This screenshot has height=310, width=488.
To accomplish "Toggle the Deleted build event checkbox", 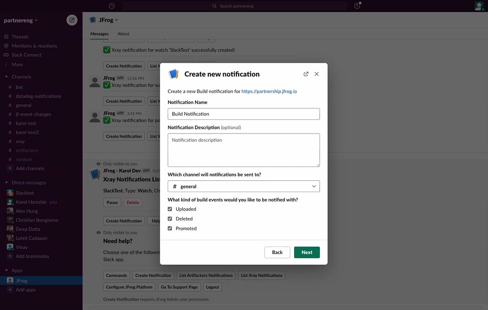I will pyautogui.click(x=170, y=219).
